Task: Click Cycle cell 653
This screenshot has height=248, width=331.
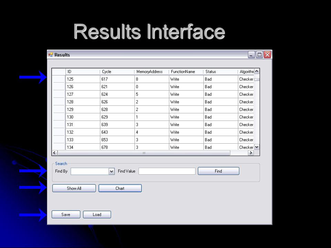Action: click(x=117, y=140)
